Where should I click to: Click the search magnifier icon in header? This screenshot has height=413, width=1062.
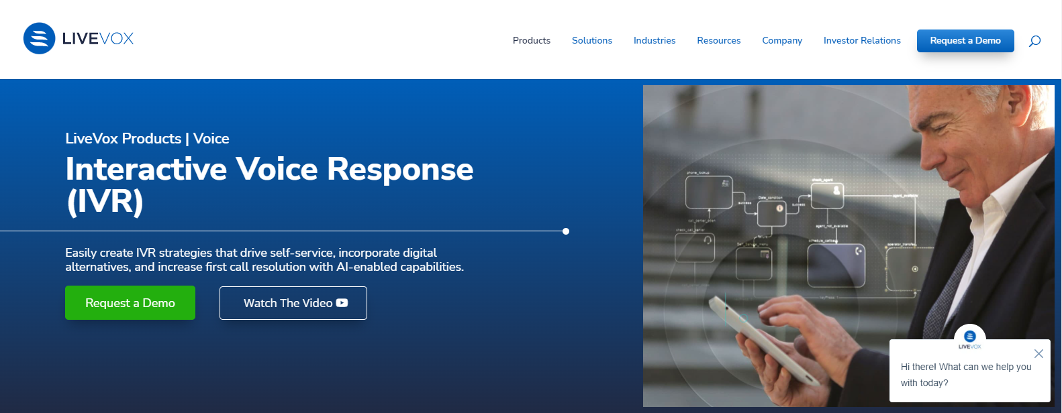pos(1034,41)
